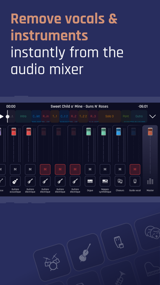Select the Choeurs masks icon

point(120,181)
